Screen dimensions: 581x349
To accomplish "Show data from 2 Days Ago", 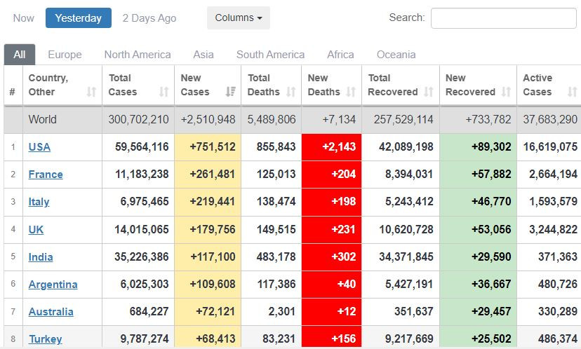I will 149,18.
